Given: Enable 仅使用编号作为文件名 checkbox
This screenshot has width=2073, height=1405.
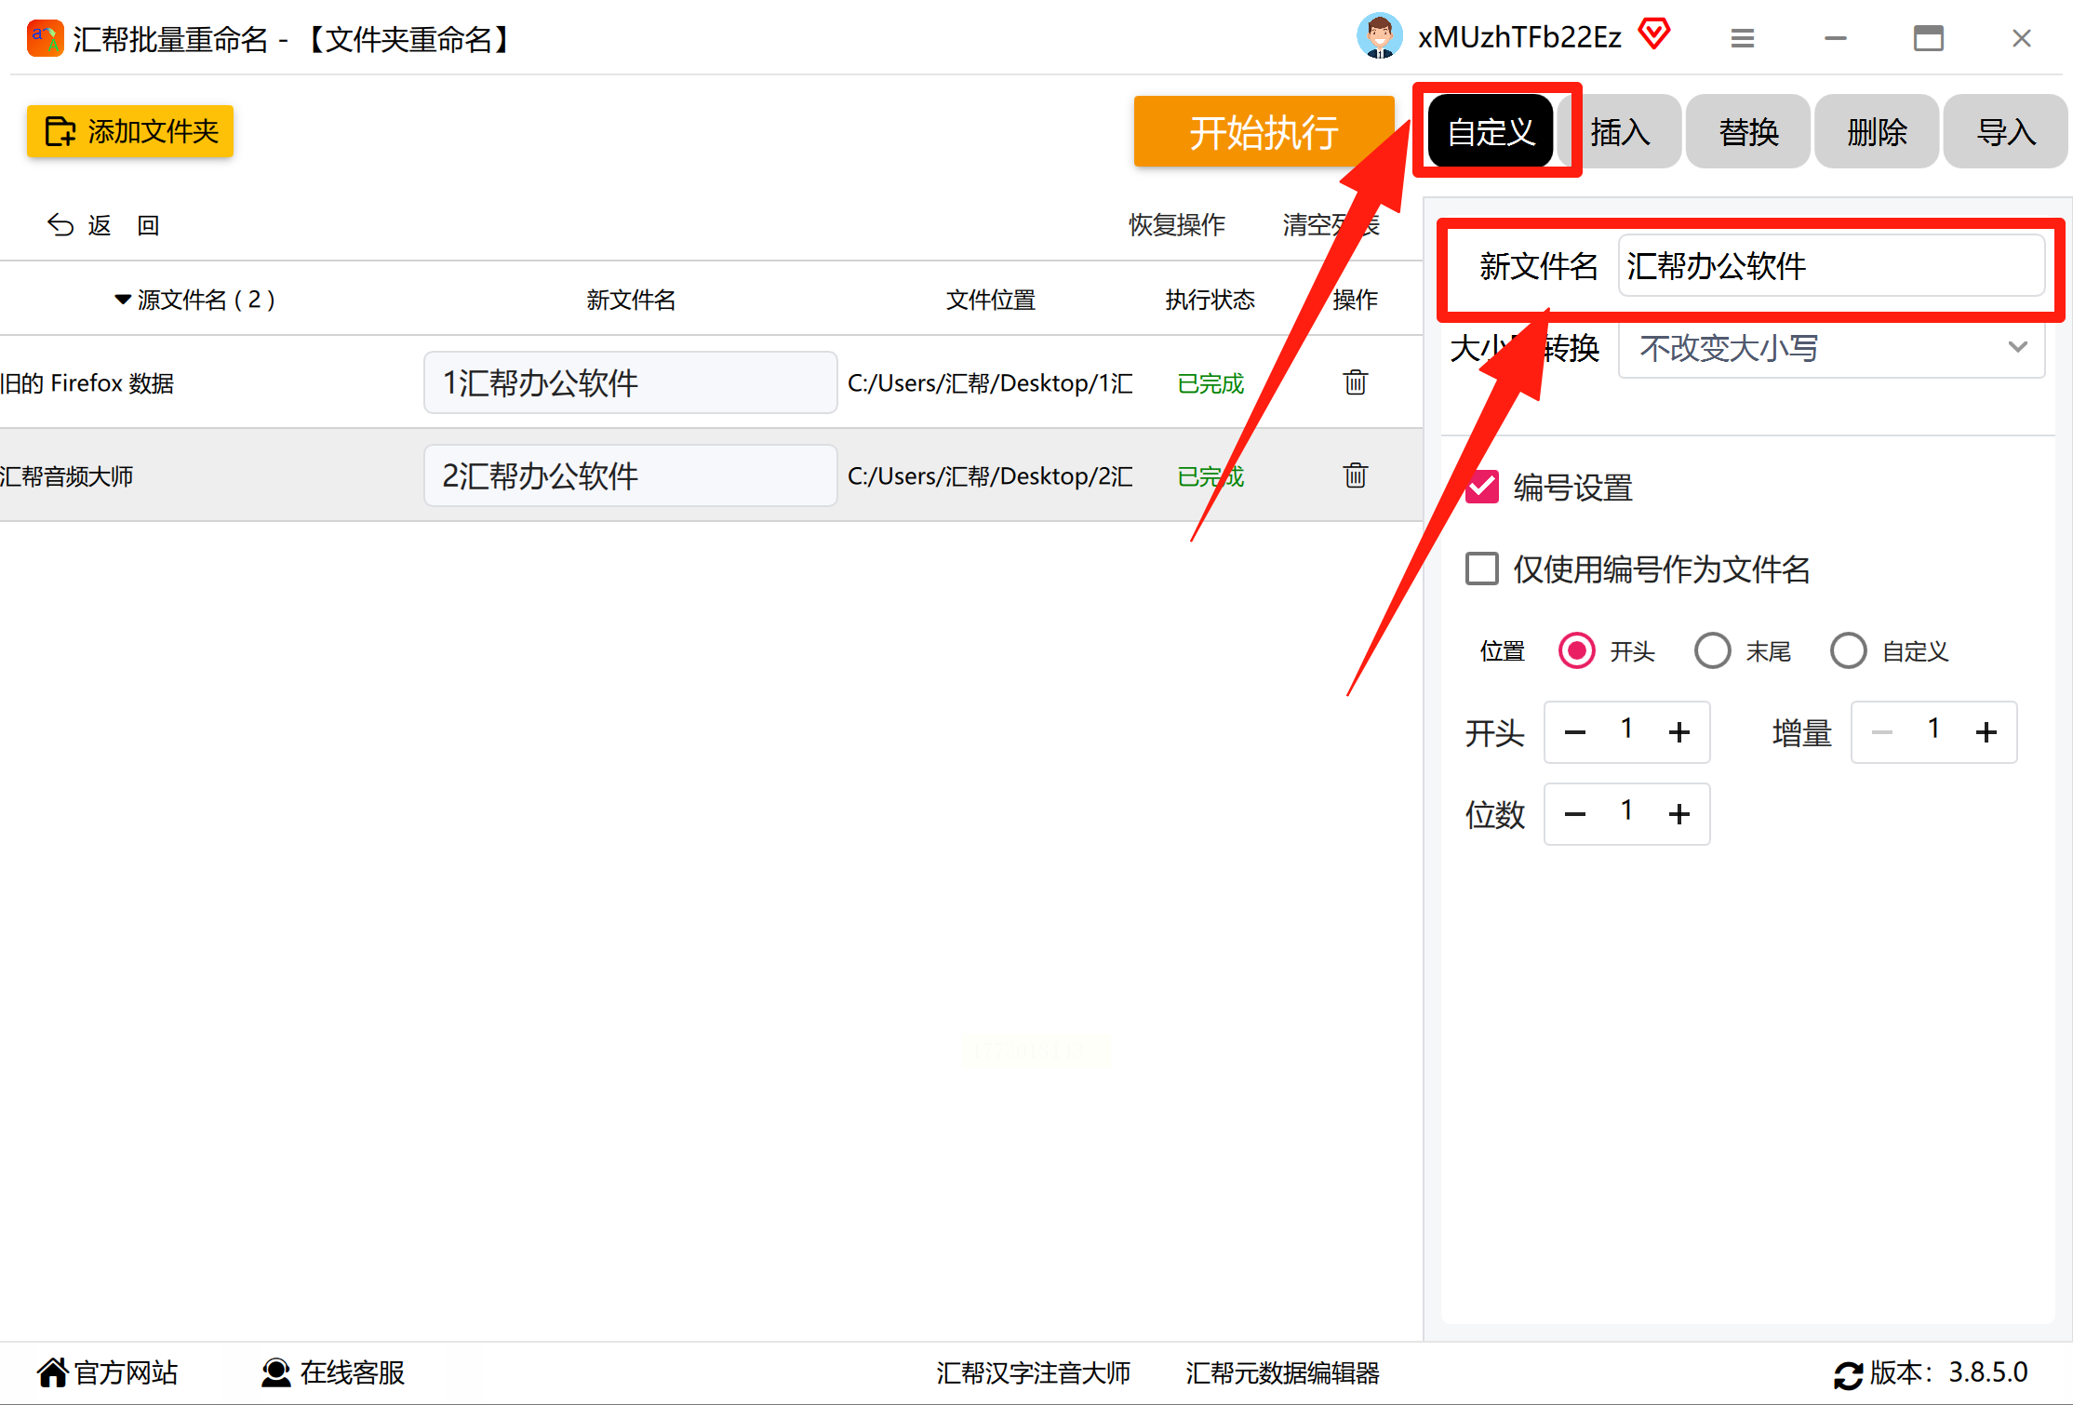Looking at the screenshot, I should pyautogui.click(x=1482, y=569).
